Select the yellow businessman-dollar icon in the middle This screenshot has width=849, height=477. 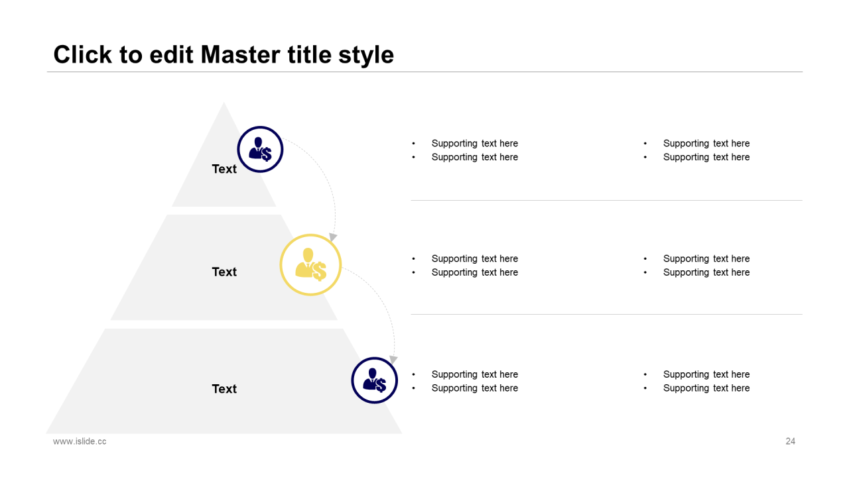point(310,264)
